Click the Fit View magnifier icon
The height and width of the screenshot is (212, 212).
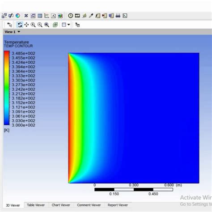pyautogui.click(x=47, y=25)
